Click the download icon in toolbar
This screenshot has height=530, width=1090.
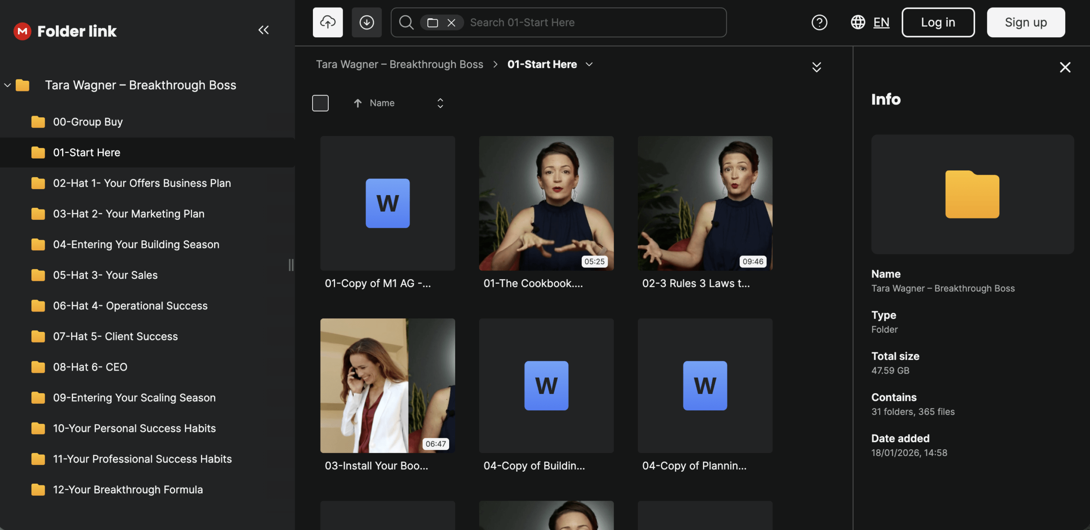pyautogui.click(x=366, y=22)
